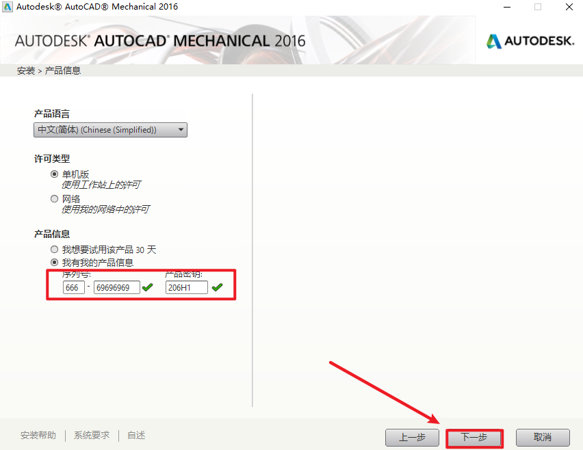Screen dimensions: 583x450
Task: Cancel installation with the 取消 button
Action: [543, 437]
